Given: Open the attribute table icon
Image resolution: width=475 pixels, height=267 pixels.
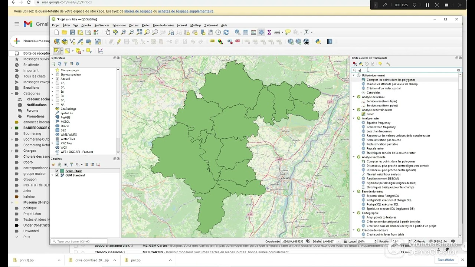Looking at the screenshot, I should [x=245, y=32].
